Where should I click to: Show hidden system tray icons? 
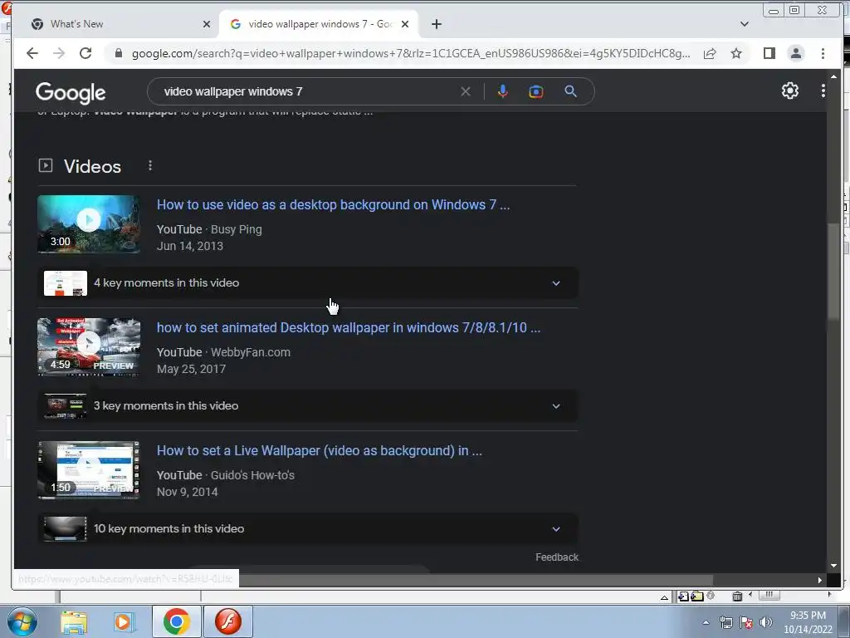[x=706, y=622]
